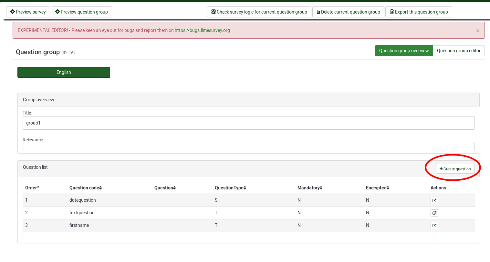The image size is (490, 262).
Task: Switch to Question group editor tab
Action: pos(458,51)
